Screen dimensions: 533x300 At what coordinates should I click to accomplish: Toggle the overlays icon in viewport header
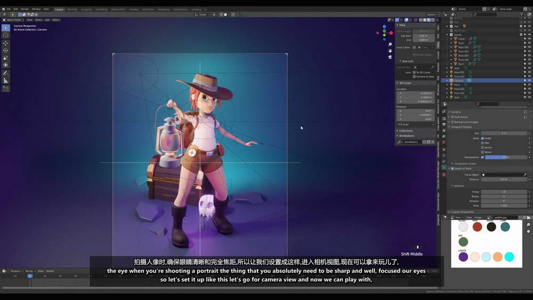[x=406, y=20]
